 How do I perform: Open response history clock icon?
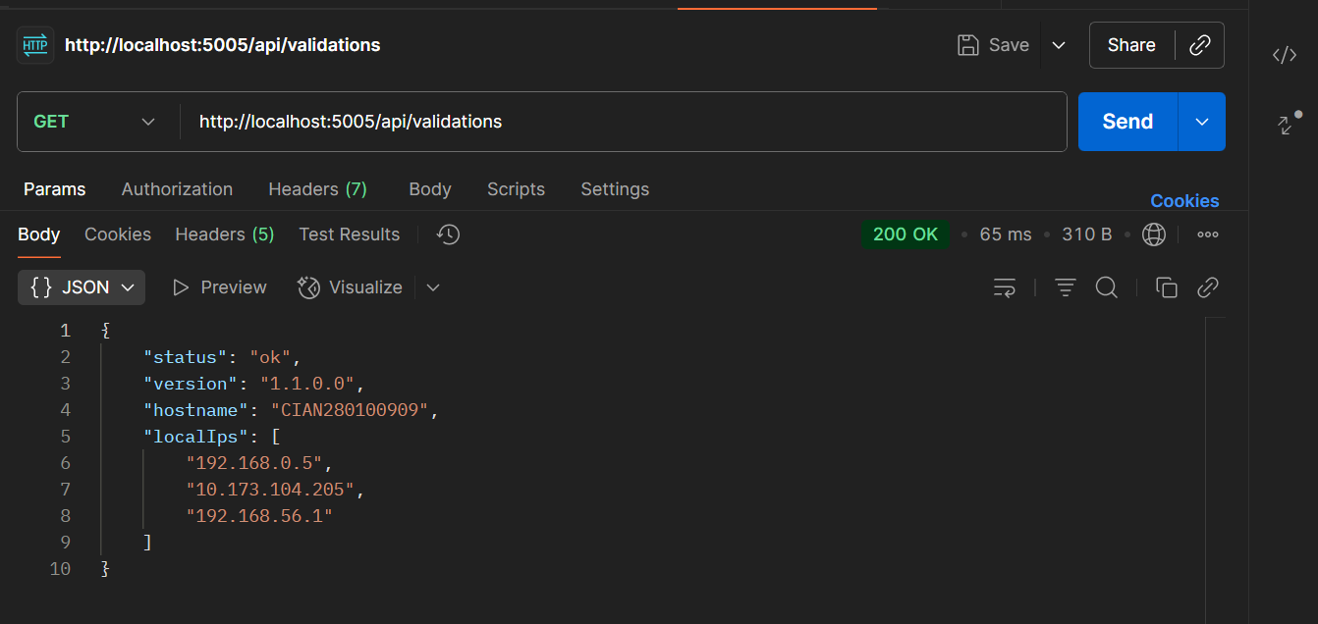coord(449,234)
